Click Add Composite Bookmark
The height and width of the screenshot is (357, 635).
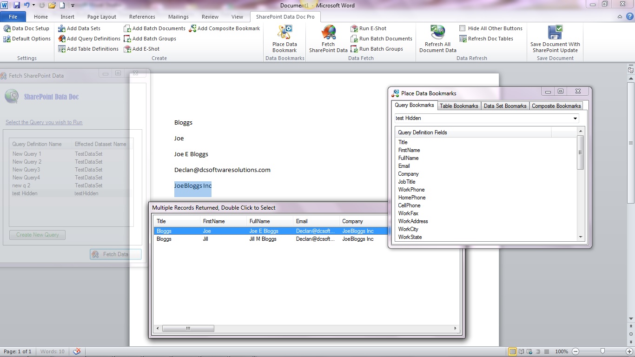224,28
